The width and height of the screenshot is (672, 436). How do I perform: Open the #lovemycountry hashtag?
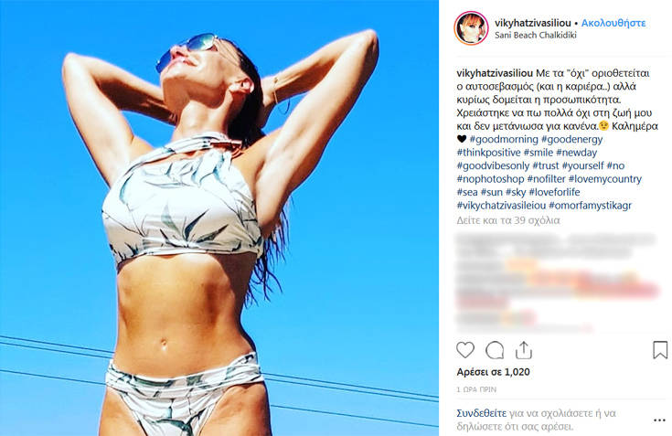click(x=604, y=178)
